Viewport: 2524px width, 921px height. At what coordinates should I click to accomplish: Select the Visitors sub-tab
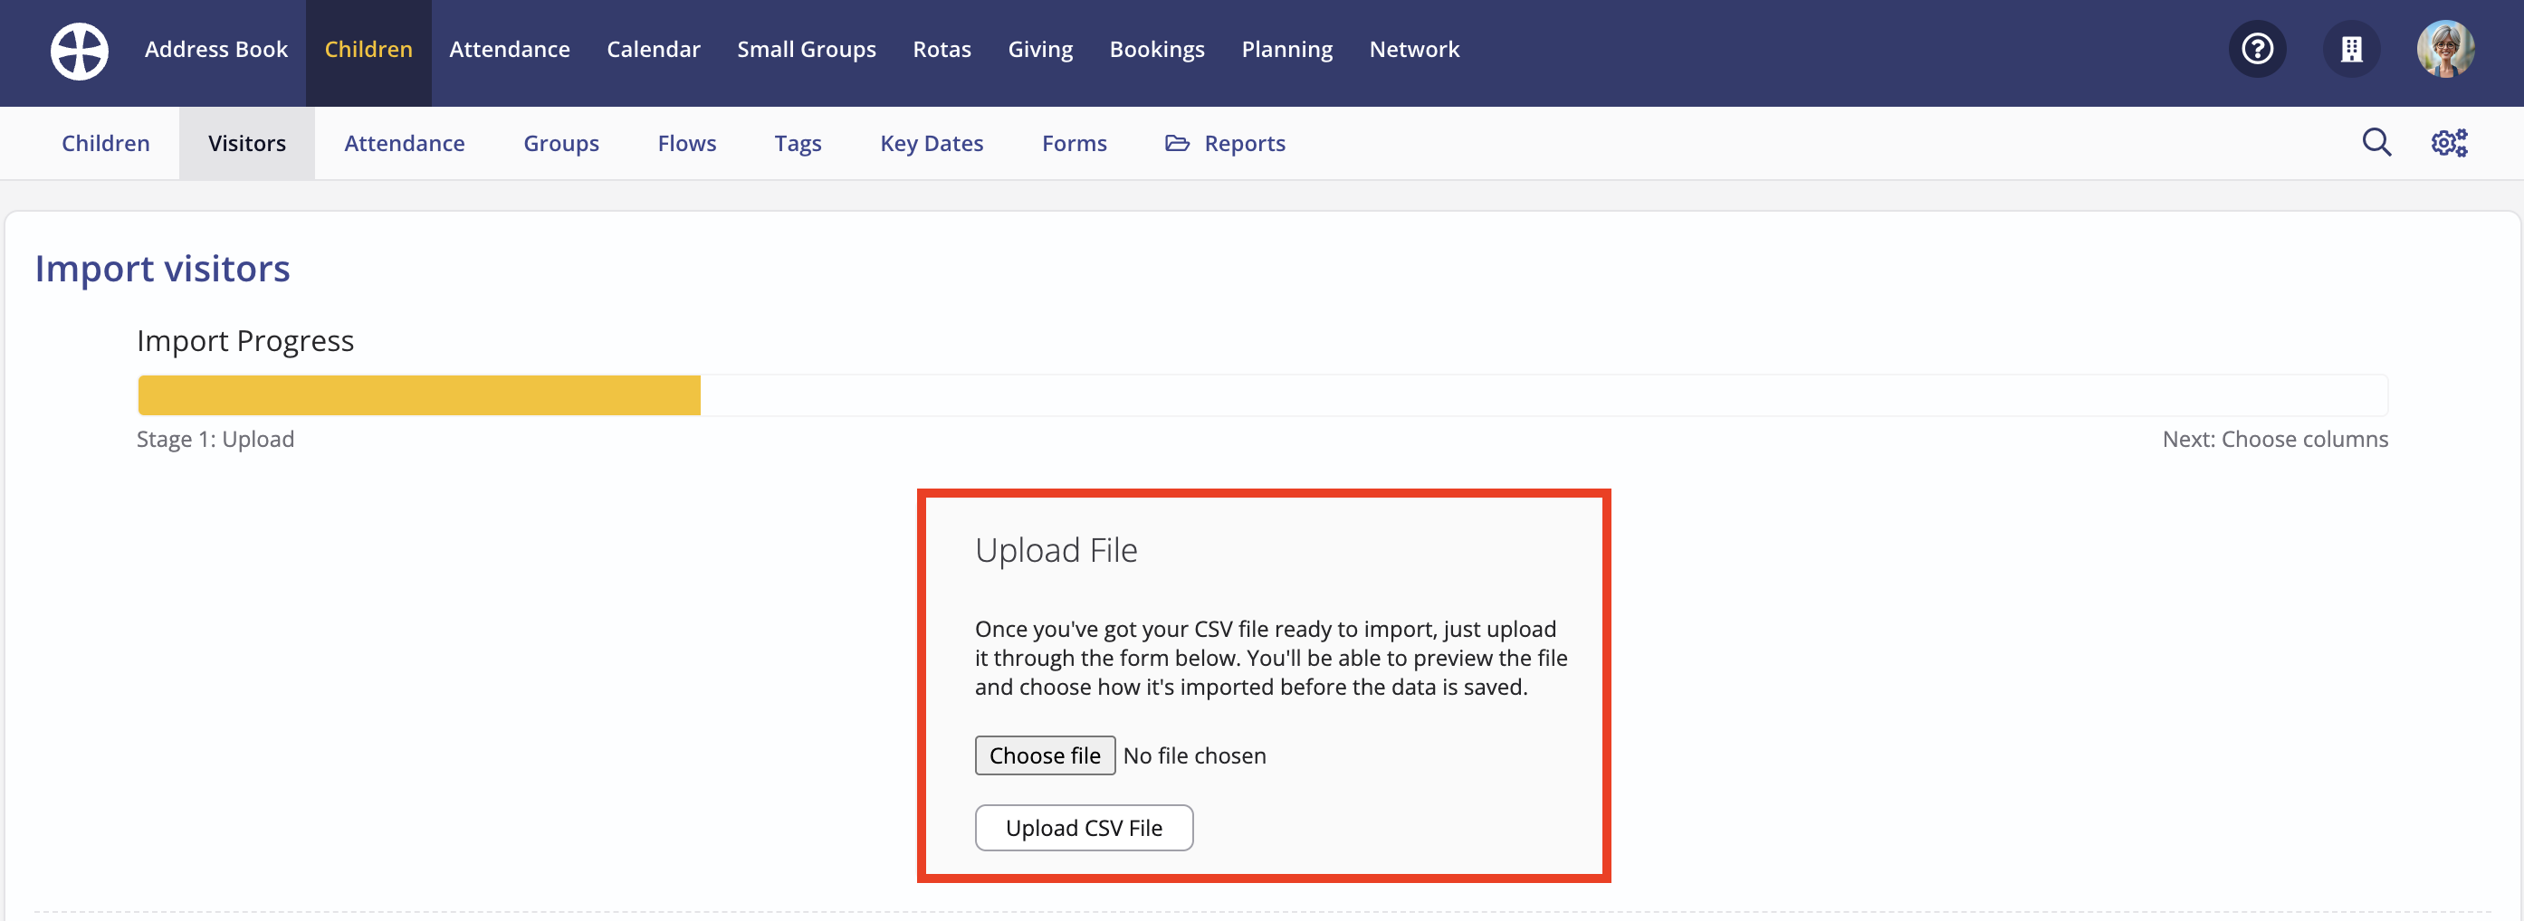point(247,143)
